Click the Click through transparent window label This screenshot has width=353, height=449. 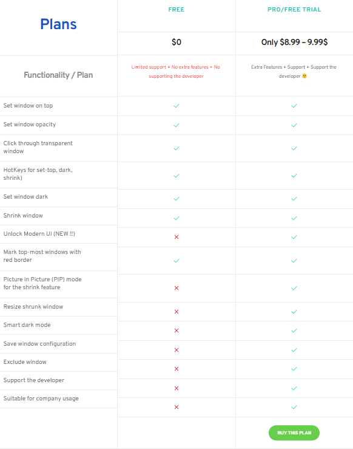pos(38,147)
